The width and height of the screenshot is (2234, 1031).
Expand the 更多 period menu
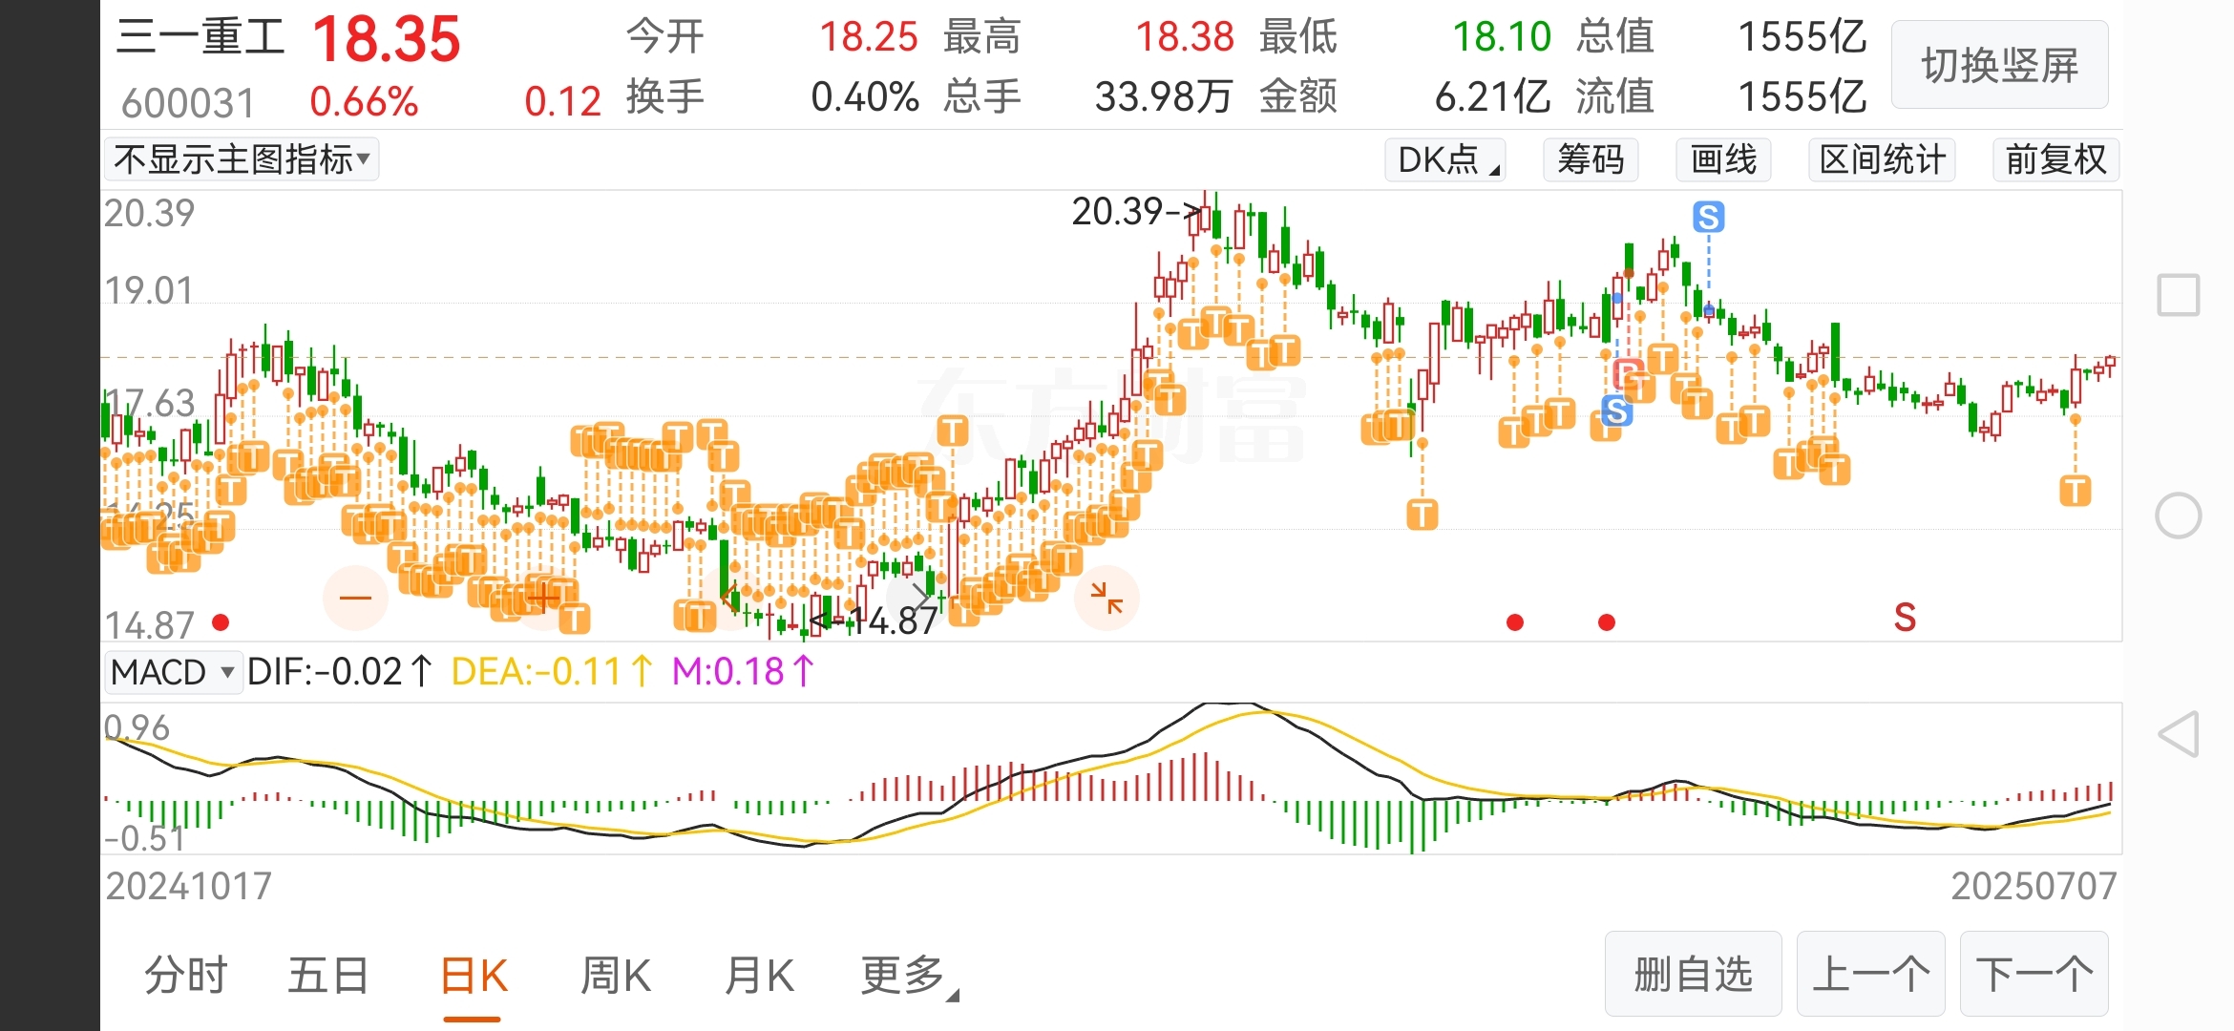pyautogui.click(x=909, y=976)
